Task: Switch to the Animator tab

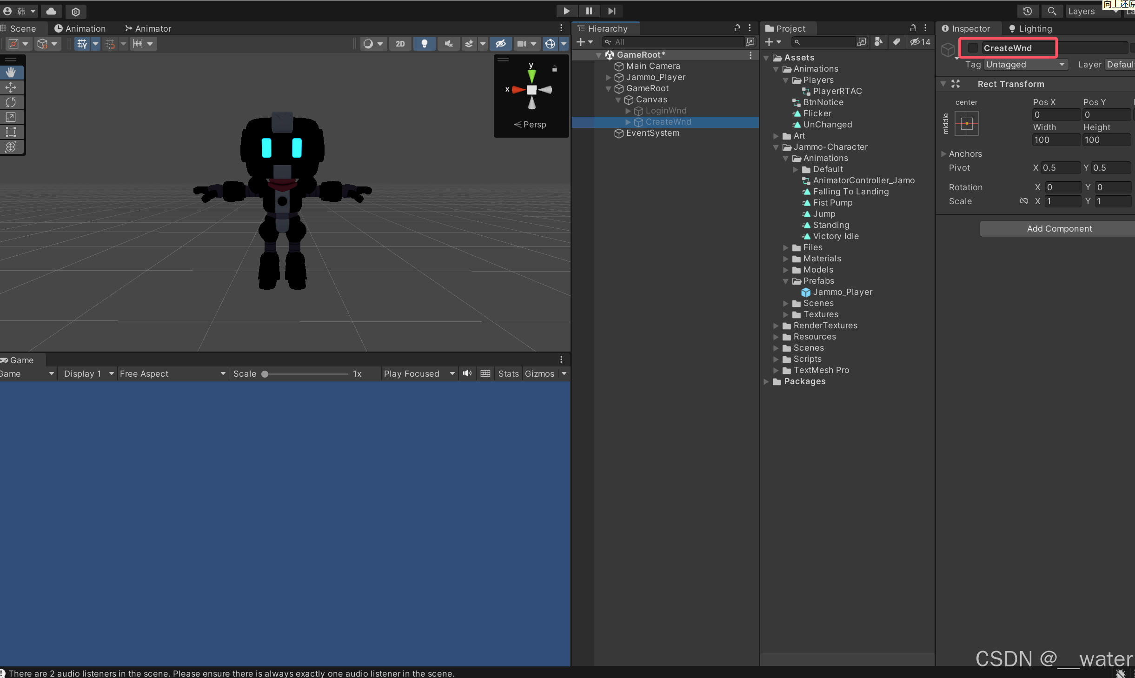Action: click(148, 29)
